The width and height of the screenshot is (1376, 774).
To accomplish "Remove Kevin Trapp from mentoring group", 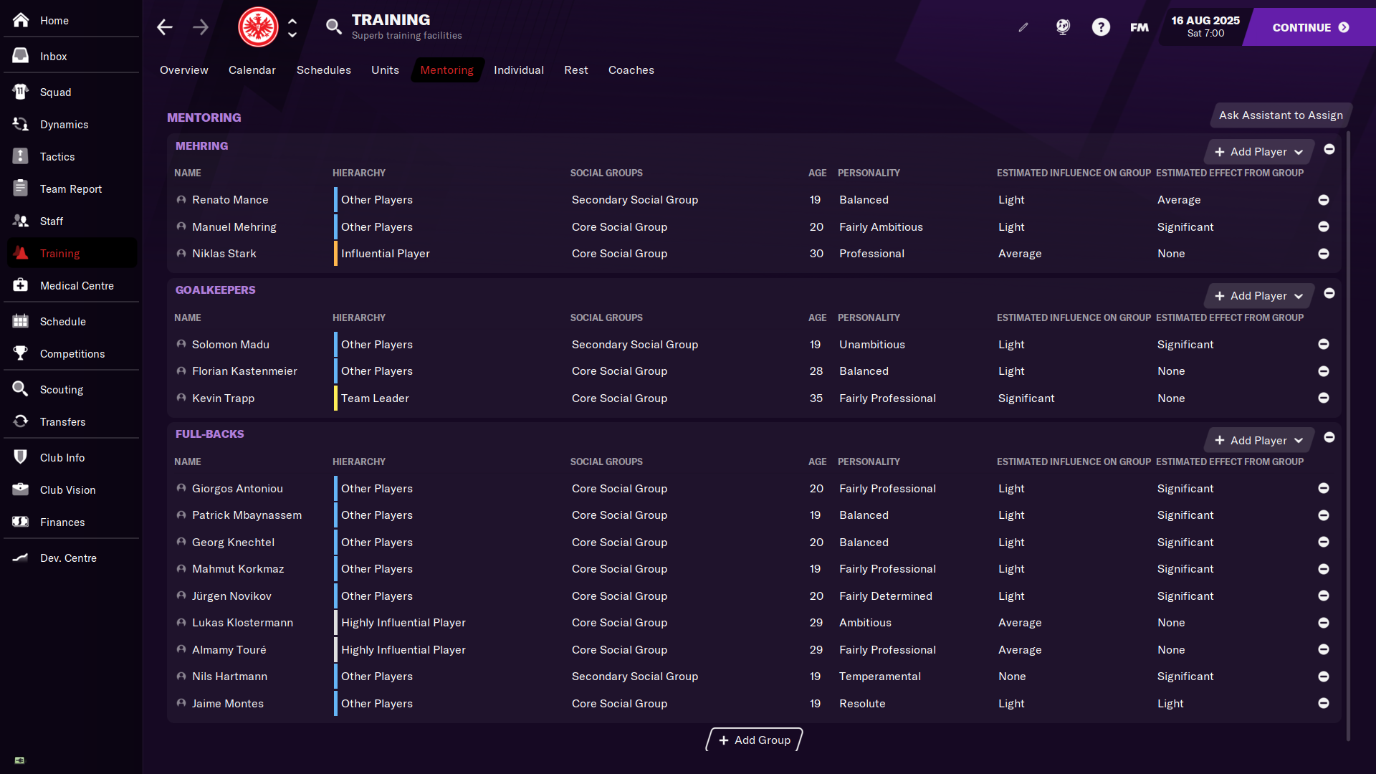I will (1323, 398).
